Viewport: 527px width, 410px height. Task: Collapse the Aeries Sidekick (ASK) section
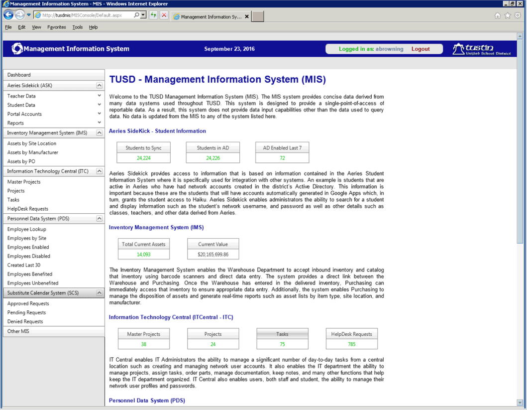99,85
